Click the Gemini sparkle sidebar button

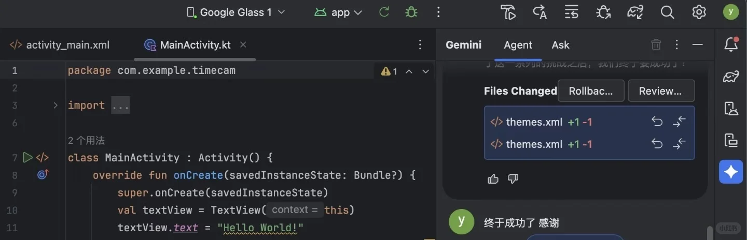[x=731, y=172]
